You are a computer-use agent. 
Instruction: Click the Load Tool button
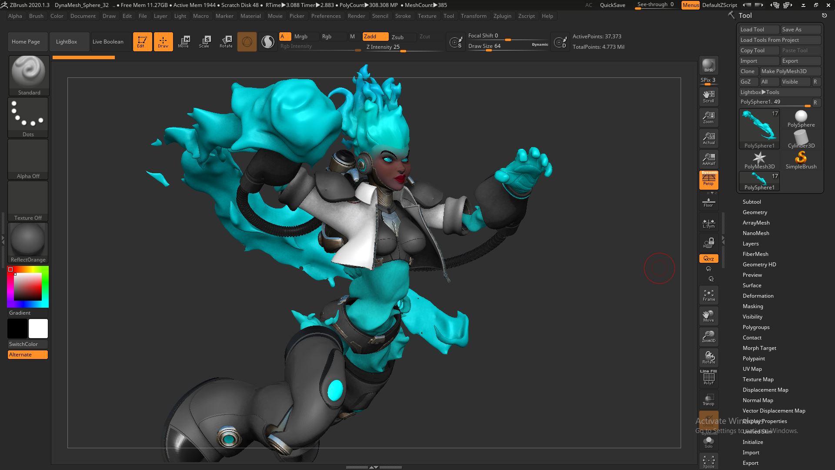tap(759, 30)
